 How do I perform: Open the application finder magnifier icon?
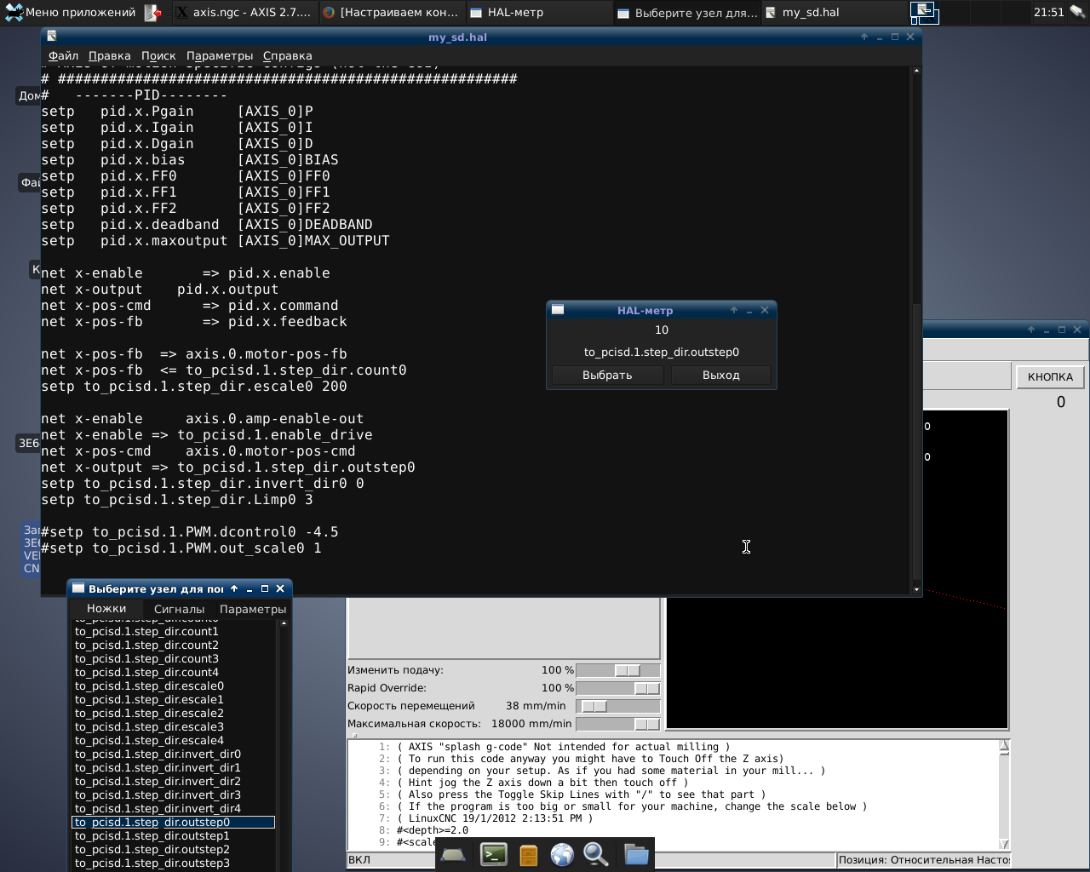(596, 854)
